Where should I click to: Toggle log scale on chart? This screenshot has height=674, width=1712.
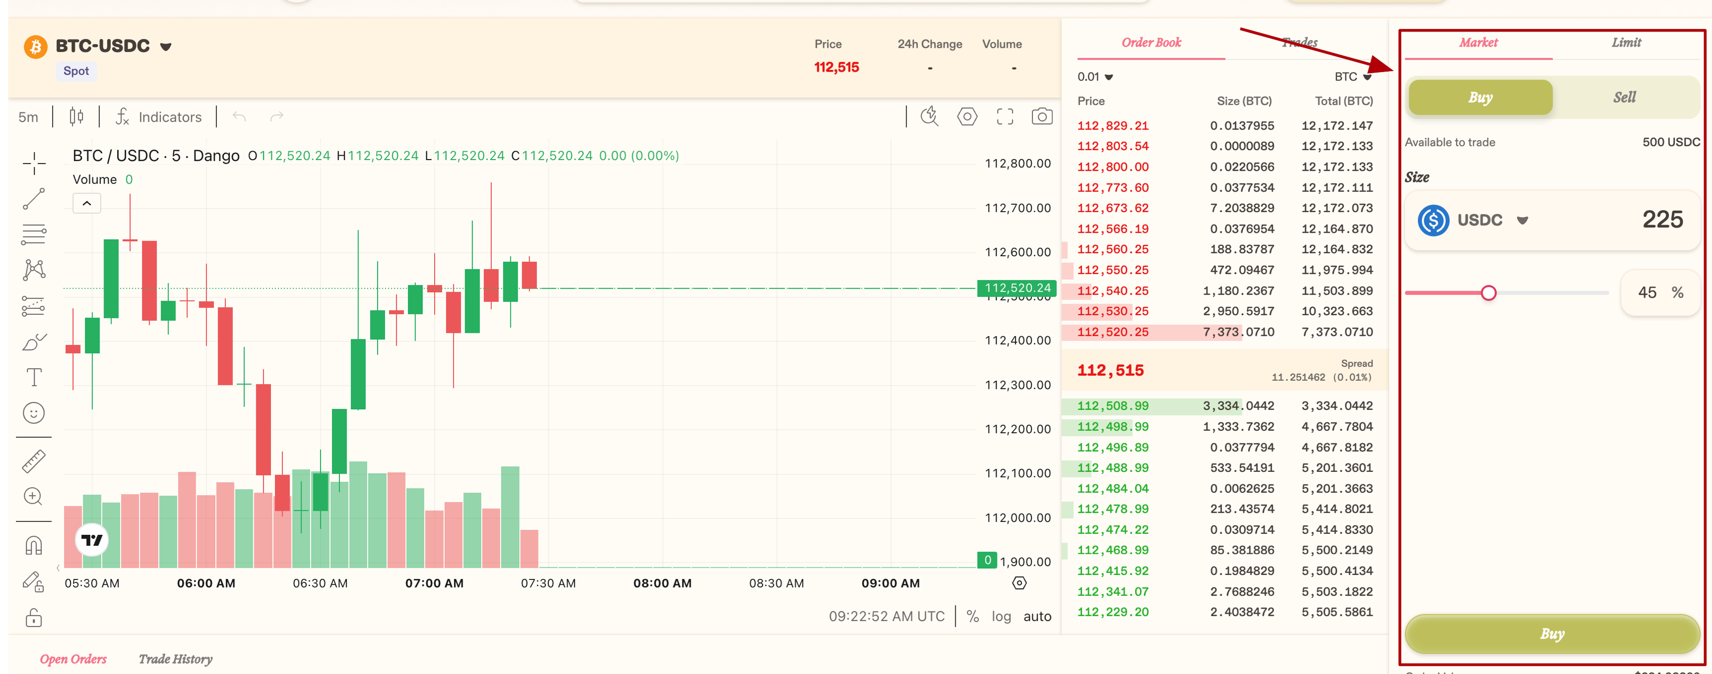tap(1001, 616)
